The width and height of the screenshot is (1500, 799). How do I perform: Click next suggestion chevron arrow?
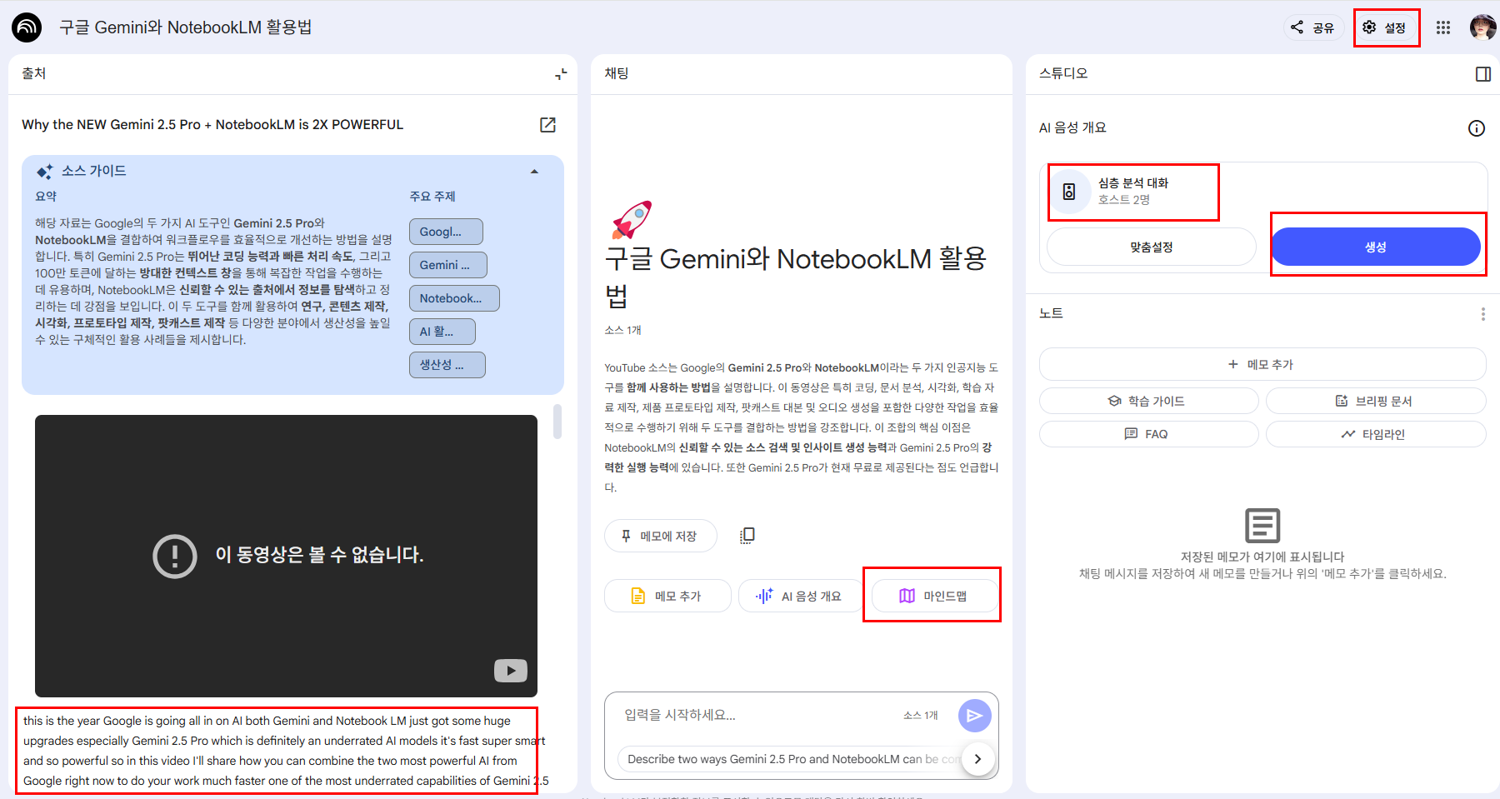coord(978,759)
